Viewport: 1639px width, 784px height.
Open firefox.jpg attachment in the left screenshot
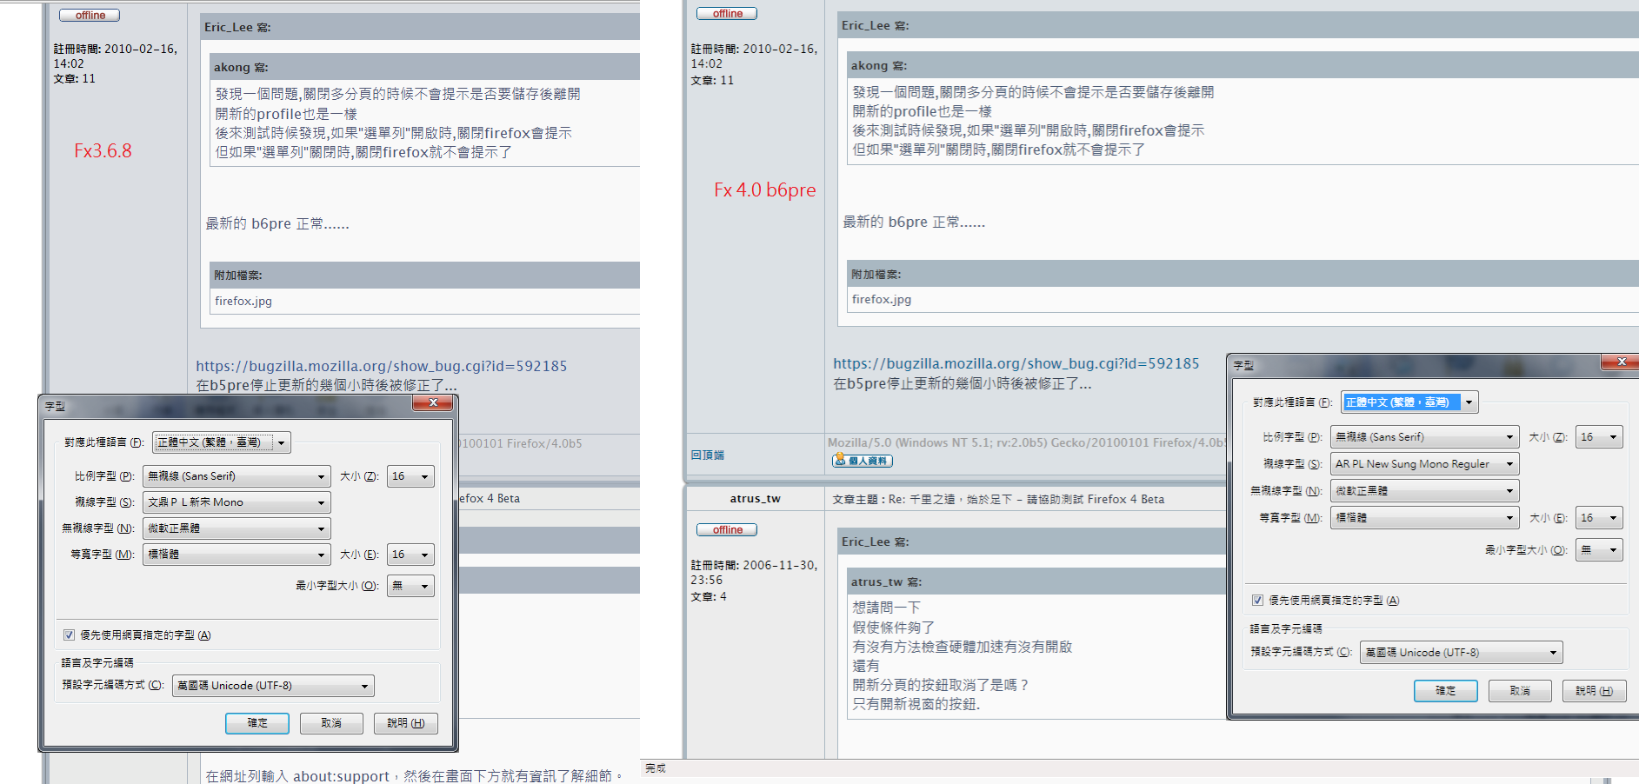click(x=243, y=302)
